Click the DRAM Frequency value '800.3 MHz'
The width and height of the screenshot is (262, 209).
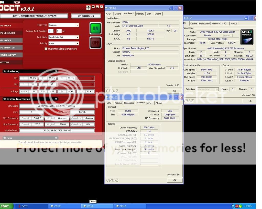click(149, 127)
